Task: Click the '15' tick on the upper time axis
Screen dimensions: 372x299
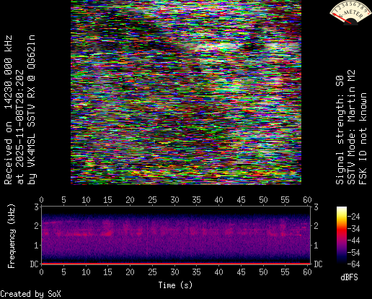Action: pyautogui.click(x=107, y=200)
